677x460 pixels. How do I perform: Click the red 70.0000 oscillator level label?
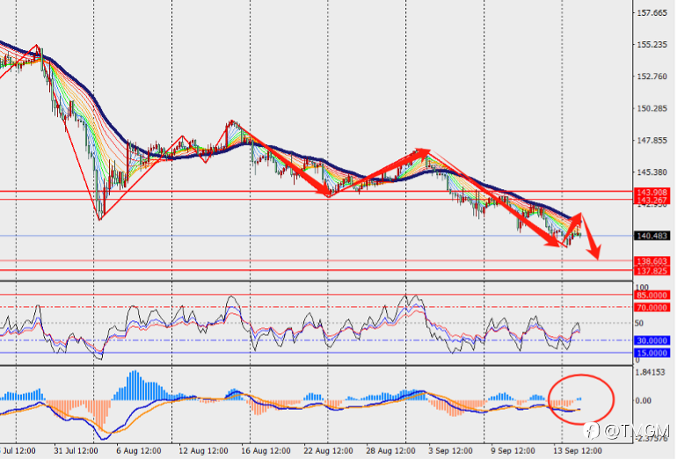[x=652, y=308]
